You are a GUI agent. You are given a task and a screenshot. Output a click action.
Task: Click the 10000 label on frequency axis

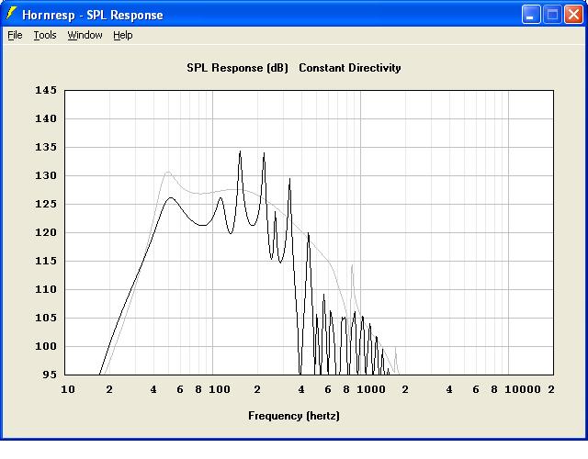pyautogui.click(x=523, y=389)
